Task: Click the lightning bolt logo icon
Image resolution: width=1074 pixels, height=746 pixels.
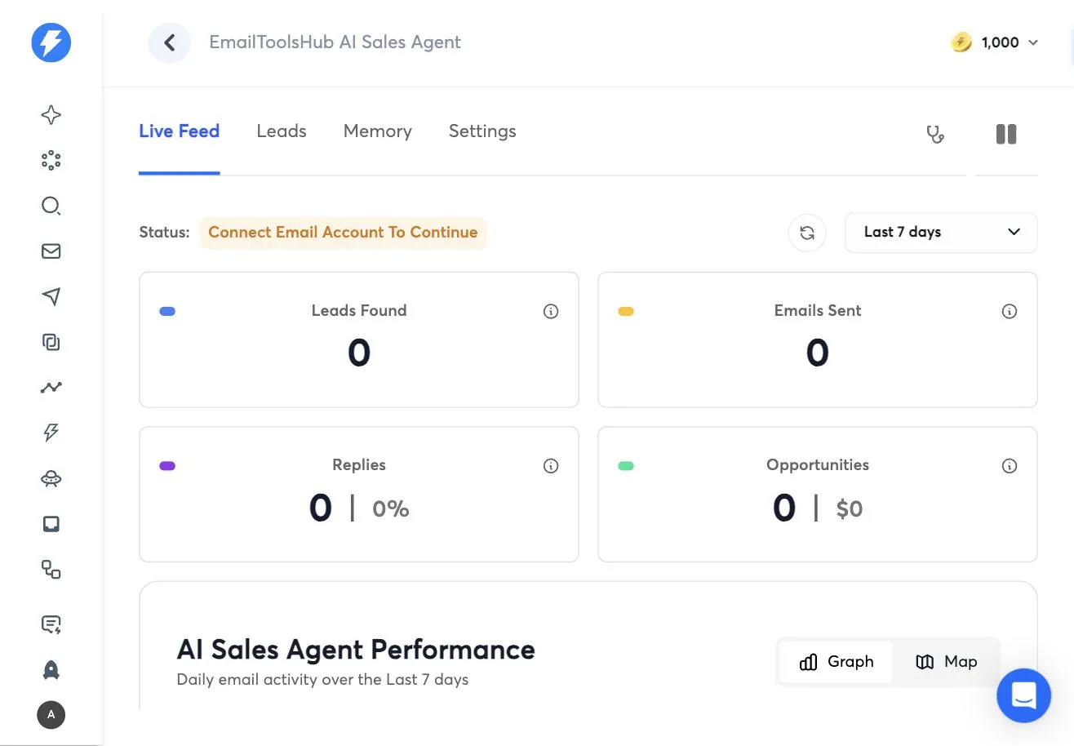Action: pyautogui.click(x=51, y=42)
